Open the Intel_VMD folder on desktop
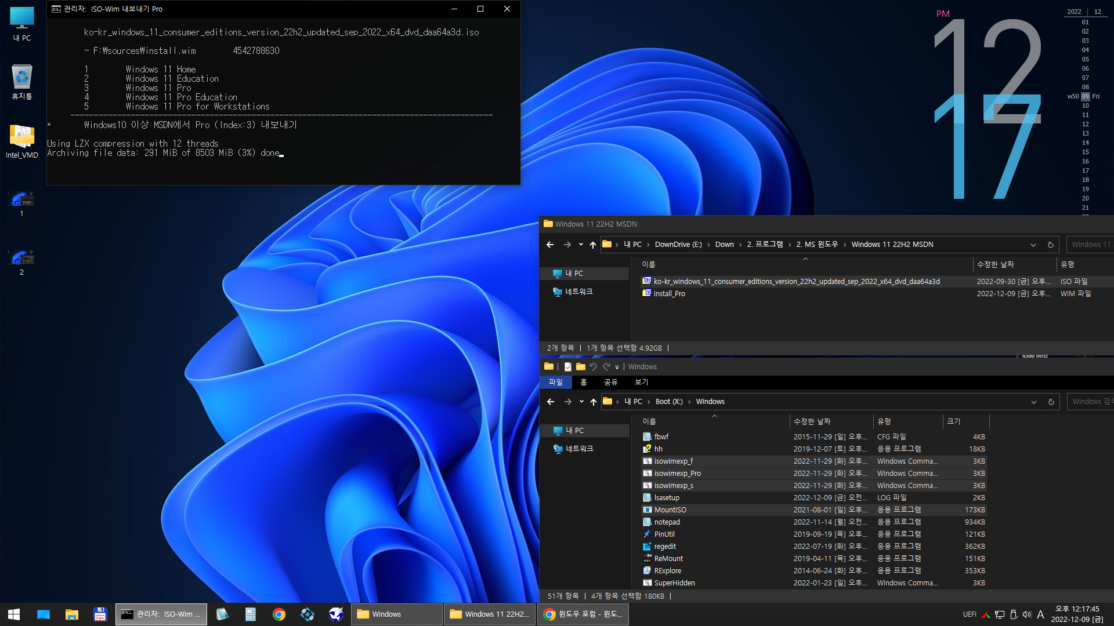Image resolution: width=1114 pixels, height=626 pixels. coord(22,141)
